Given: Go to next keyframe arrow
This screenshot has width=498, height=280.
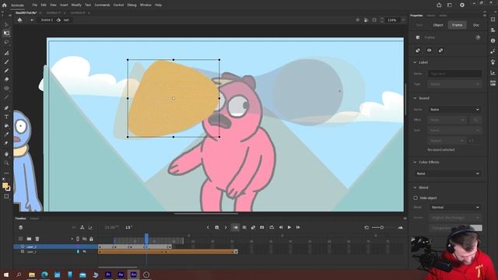Looking at the screenshot, I should click(x=226, y=227).
